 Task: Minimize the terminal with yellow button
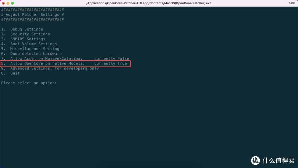8,3
